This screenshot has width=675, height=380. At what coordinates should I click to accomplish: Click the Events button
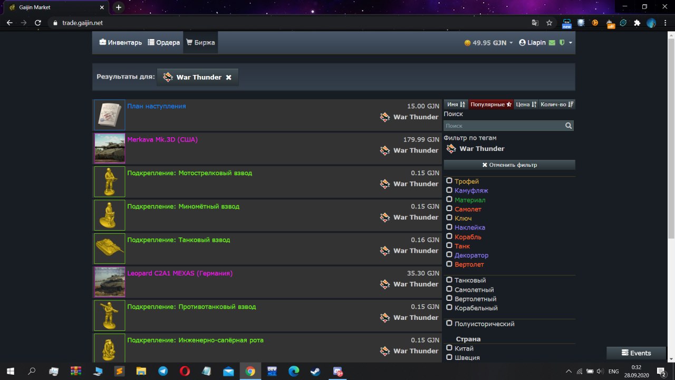coord(636,353)
